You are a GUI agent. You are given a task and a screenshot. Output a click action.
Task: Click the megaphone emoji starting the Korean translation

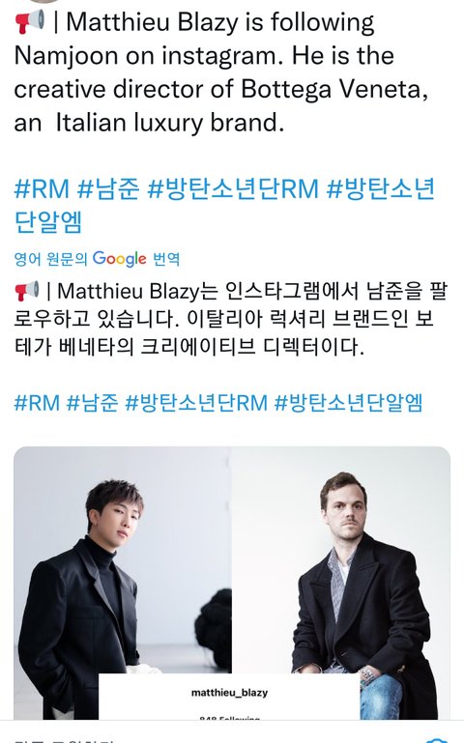click(26, 291)
